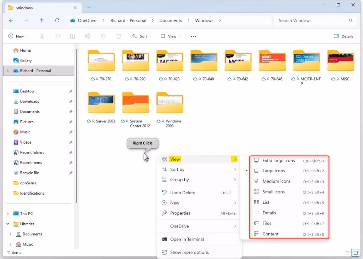Open the New dropdown in toolbar
The image size is (363, 259).
pyautogui.click(x=18, y=36)
